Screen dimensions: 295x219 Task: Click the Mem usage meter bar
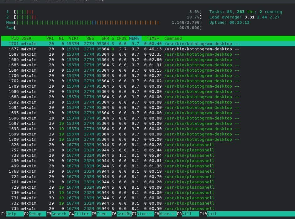coord(108,22)
